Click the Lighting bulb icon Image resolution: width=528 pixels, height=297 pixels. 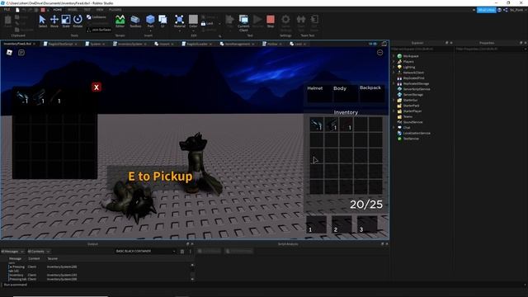(x=399, y=67)
